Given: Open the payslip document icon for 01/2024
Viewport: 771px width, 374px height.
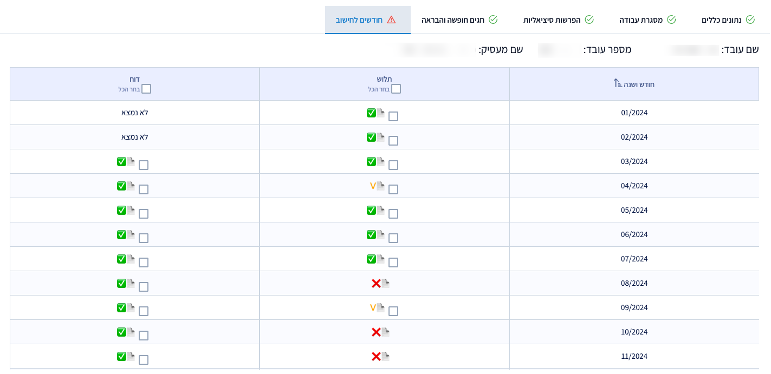Looking at the screenshot, I should tap(381, 113).
